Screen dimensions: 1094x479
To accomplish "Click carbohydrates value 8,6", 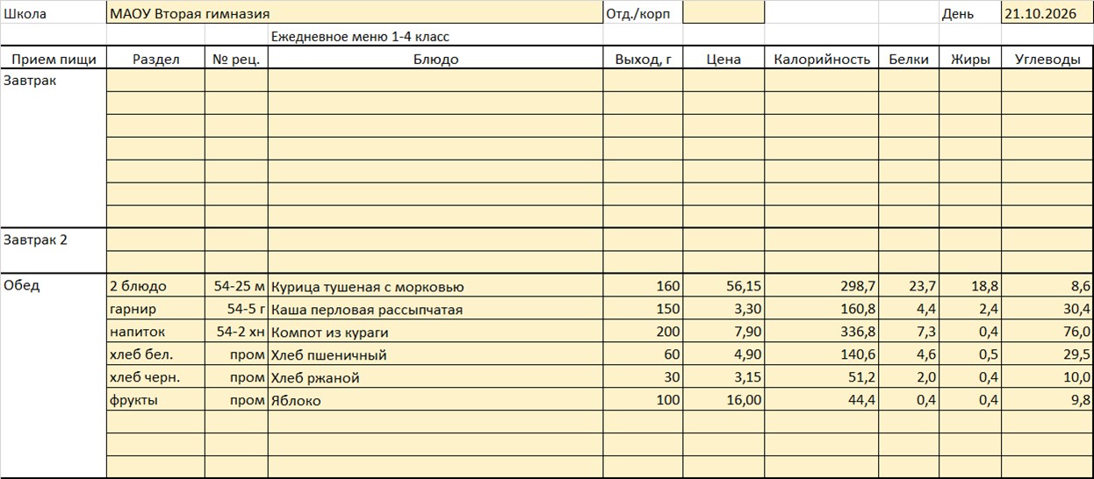I will [x=1047, y=286].
